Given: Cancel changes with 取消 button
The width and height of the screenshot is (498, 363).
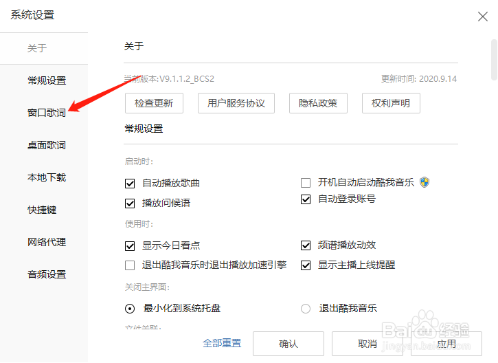Looking at the screenshot, I should click(x=367, y=344).
